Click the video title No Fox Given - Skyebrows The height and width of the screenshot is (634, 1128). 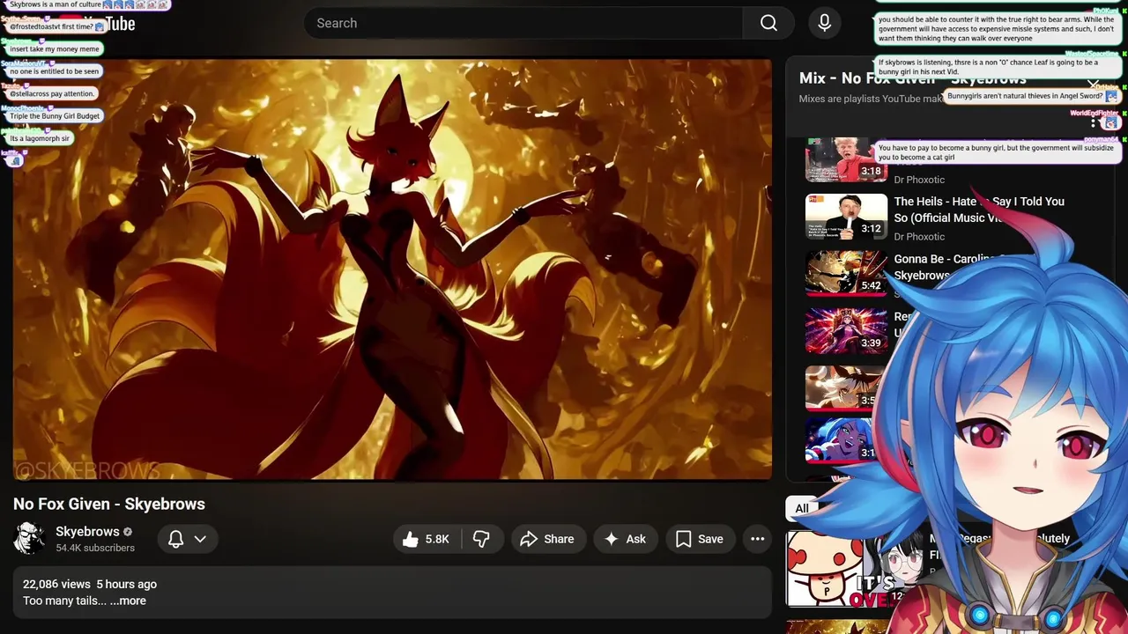pos(109,504)
